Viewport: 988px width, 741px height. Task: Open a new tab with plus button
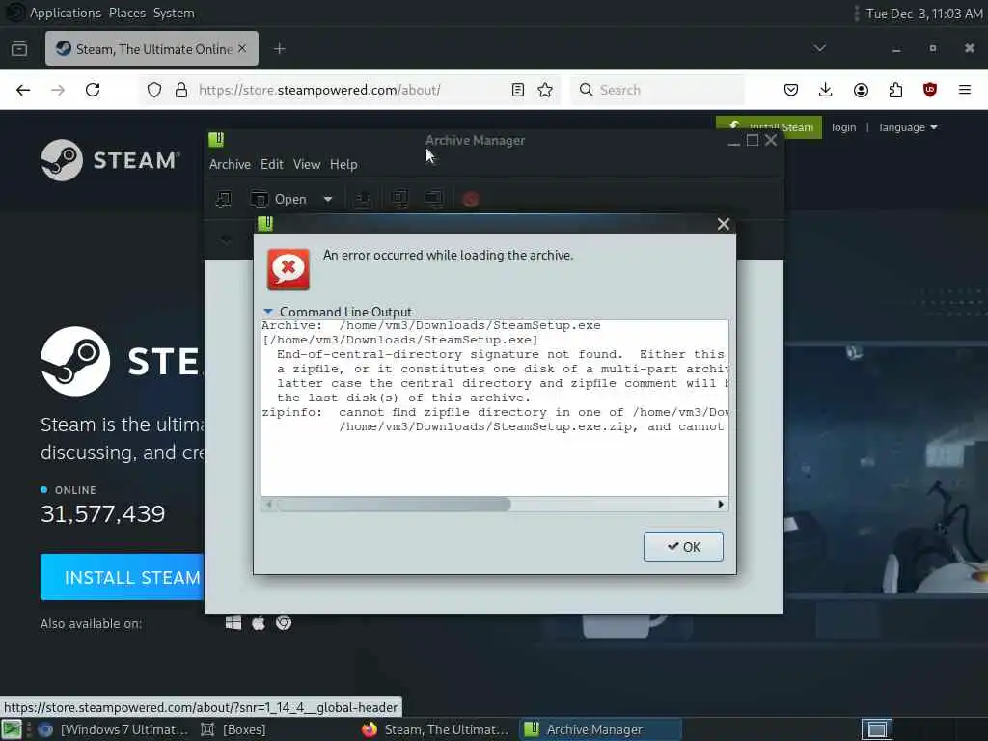[x=280, y=48]
